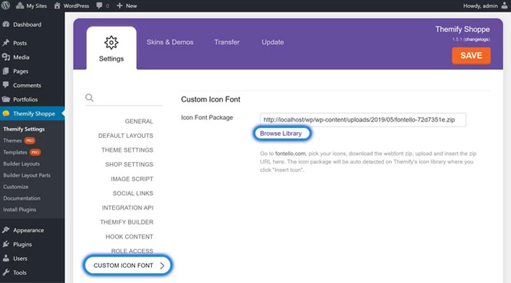Click the Settings gear icon
The image size is (511, 283).
point(111,43)
